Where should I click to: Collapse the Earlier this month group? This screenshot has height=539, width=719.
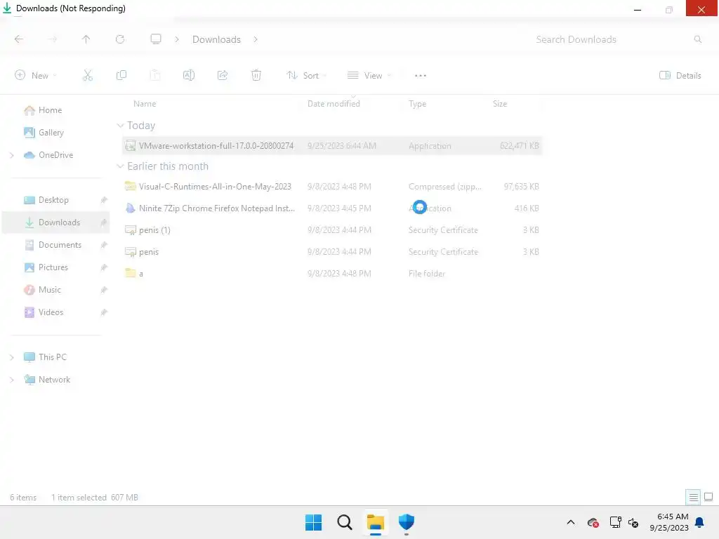120,166
